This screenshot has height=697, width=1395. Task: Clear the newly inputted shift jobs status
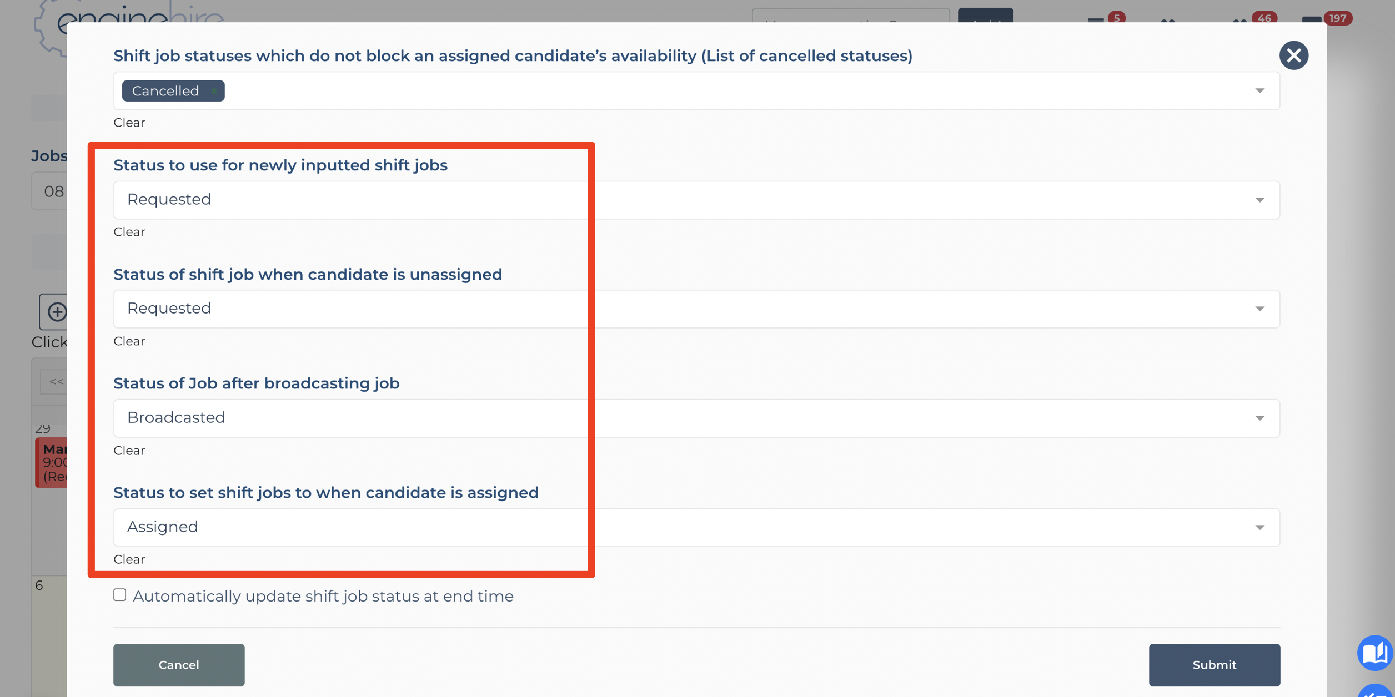coord(129,232)
